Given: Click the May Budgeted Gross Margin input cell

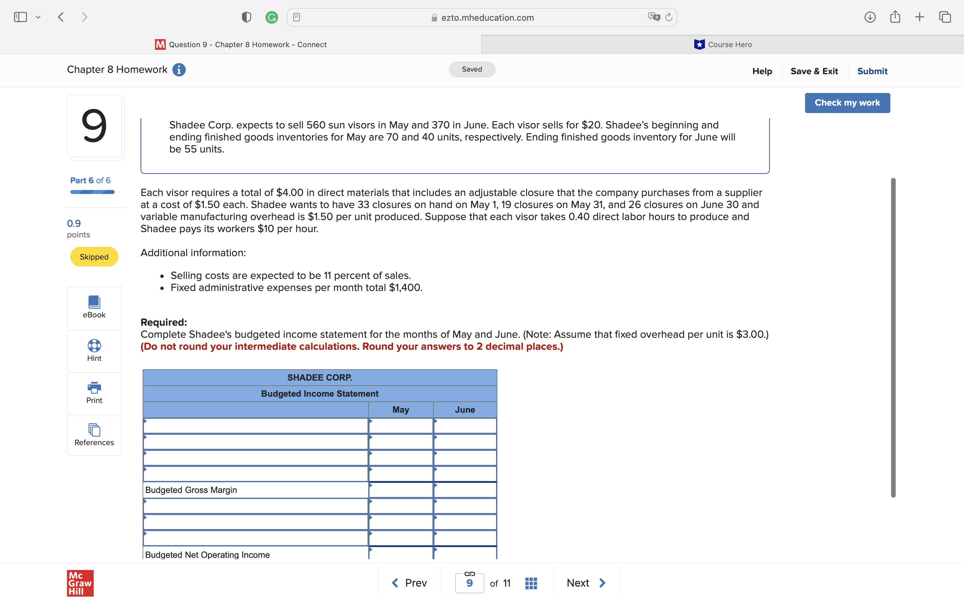Looking at the screenshot, I should tap(400, 490).
